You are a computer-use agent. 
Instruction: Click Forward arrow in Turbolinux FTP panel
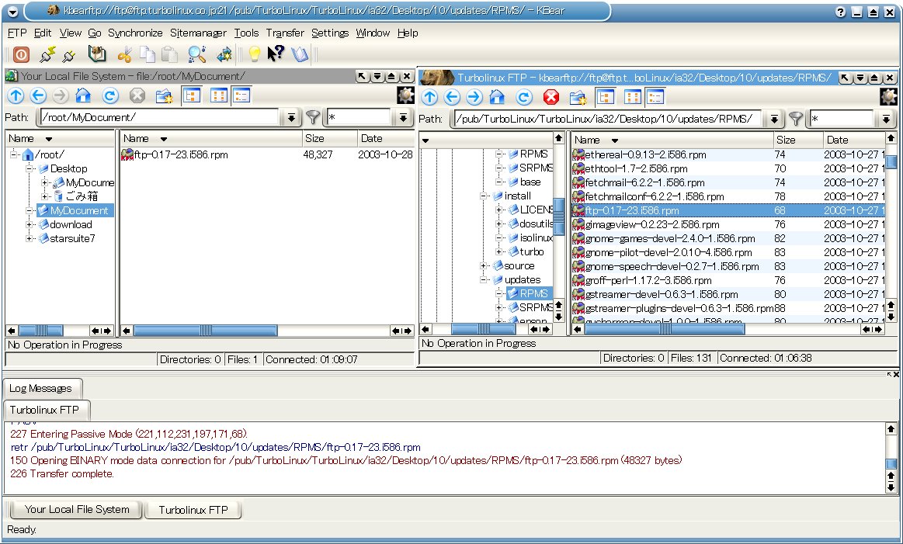[474, 97]
